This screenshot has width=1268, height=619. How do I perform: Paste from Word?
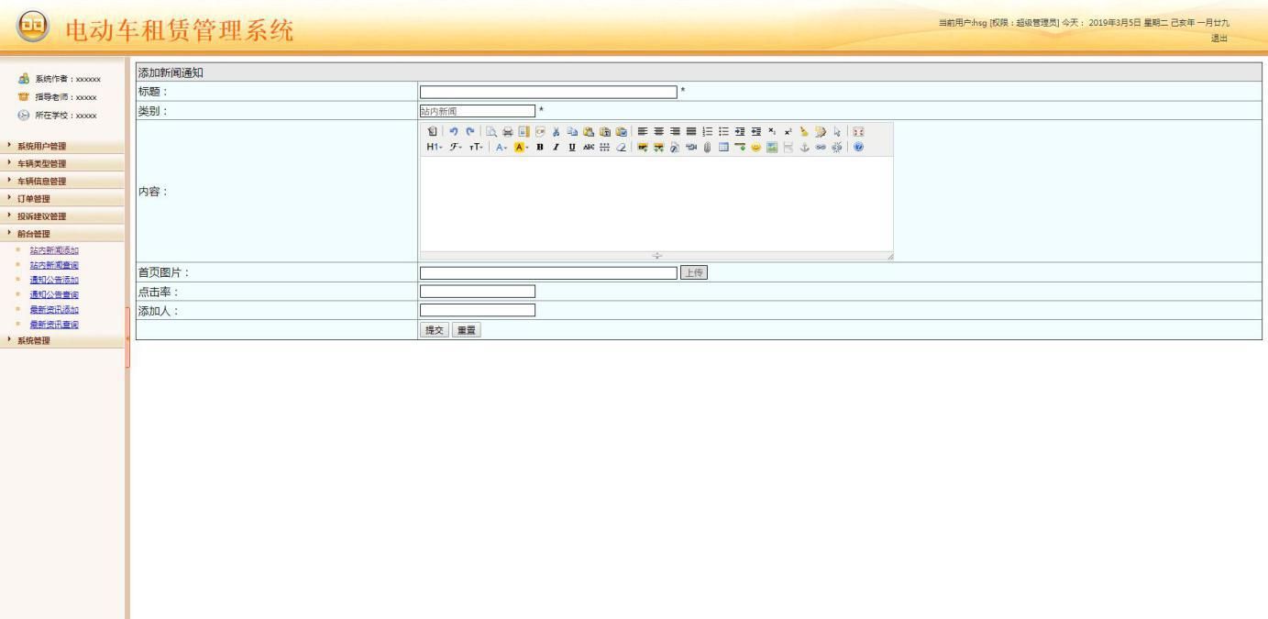pyautogui.click(x=621, y=131)
